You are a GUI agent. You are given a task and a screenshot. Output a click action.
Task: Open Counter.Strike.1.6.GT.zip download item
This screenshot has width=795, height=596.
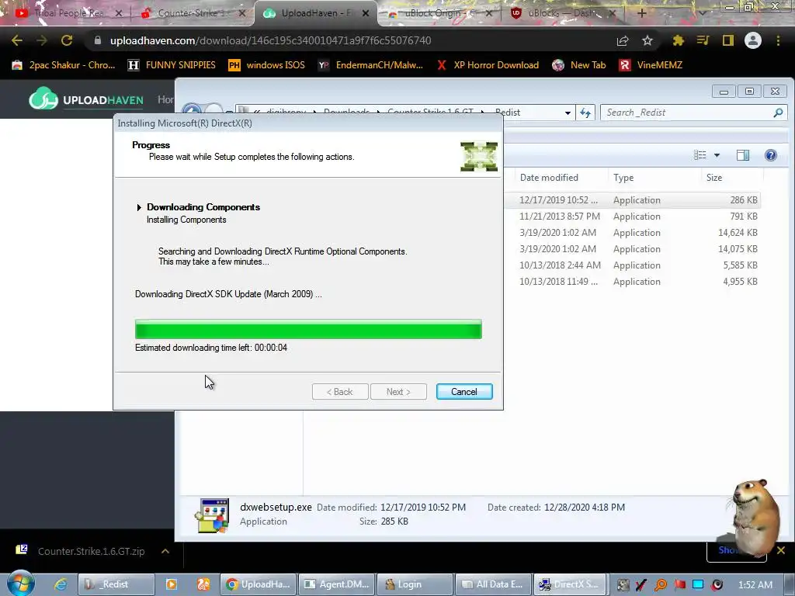tap(81, 551)
